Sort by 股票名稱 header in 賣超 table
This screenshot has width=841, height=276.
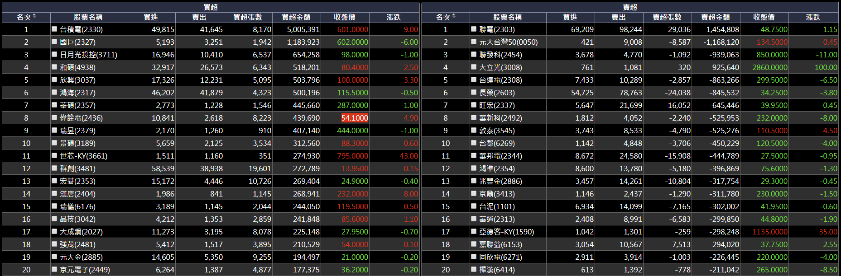[x=508, y=17]
